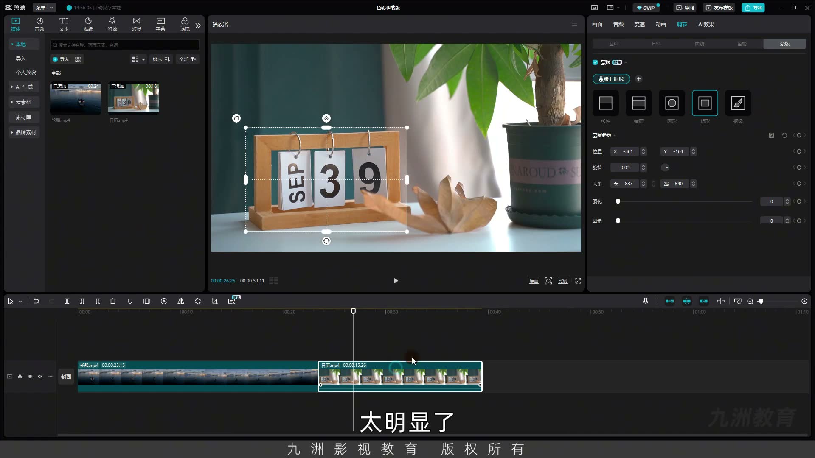Lock the main track

pos(20,377)
